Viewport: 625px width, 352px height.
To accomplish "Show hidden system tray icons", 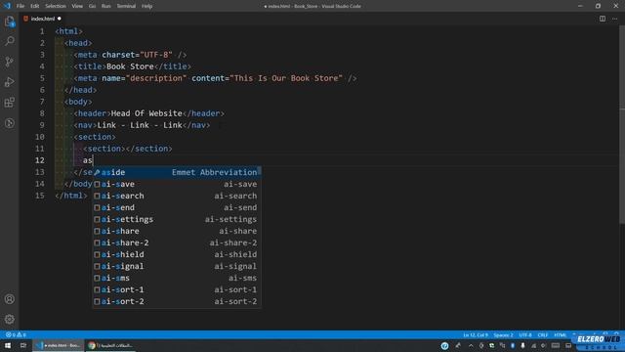I will point(471,345).
